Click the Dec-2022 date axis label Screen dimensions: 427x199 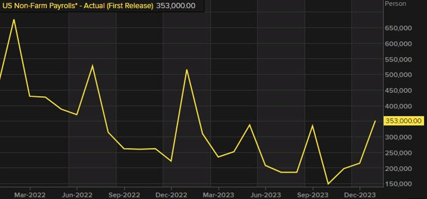tap(171, 195)
